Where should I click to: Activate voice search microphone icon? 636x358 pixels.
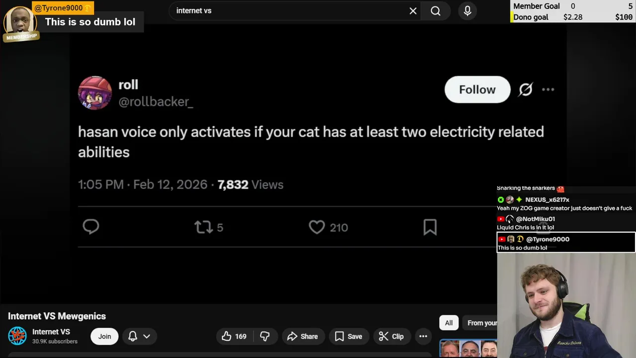[468, 11]
